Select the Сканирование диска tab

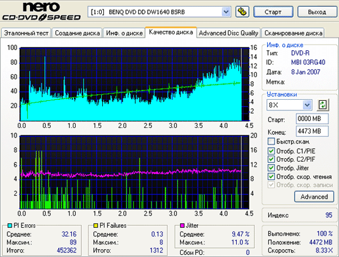tap(293, 33)
